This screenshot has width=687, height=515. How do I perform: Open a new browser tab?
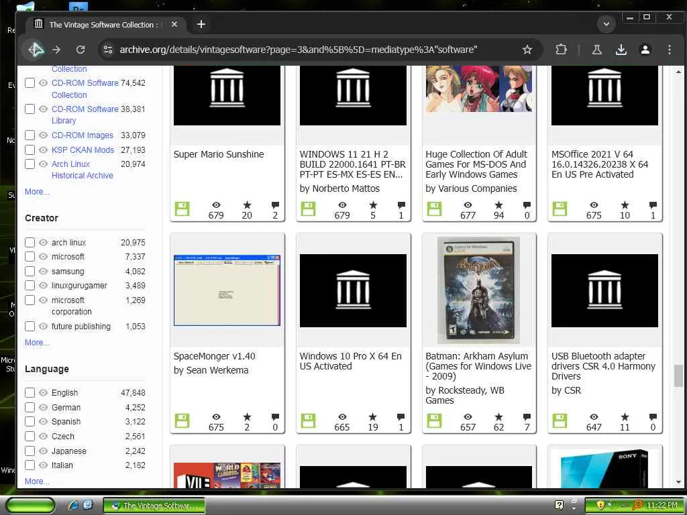(201, 24)
